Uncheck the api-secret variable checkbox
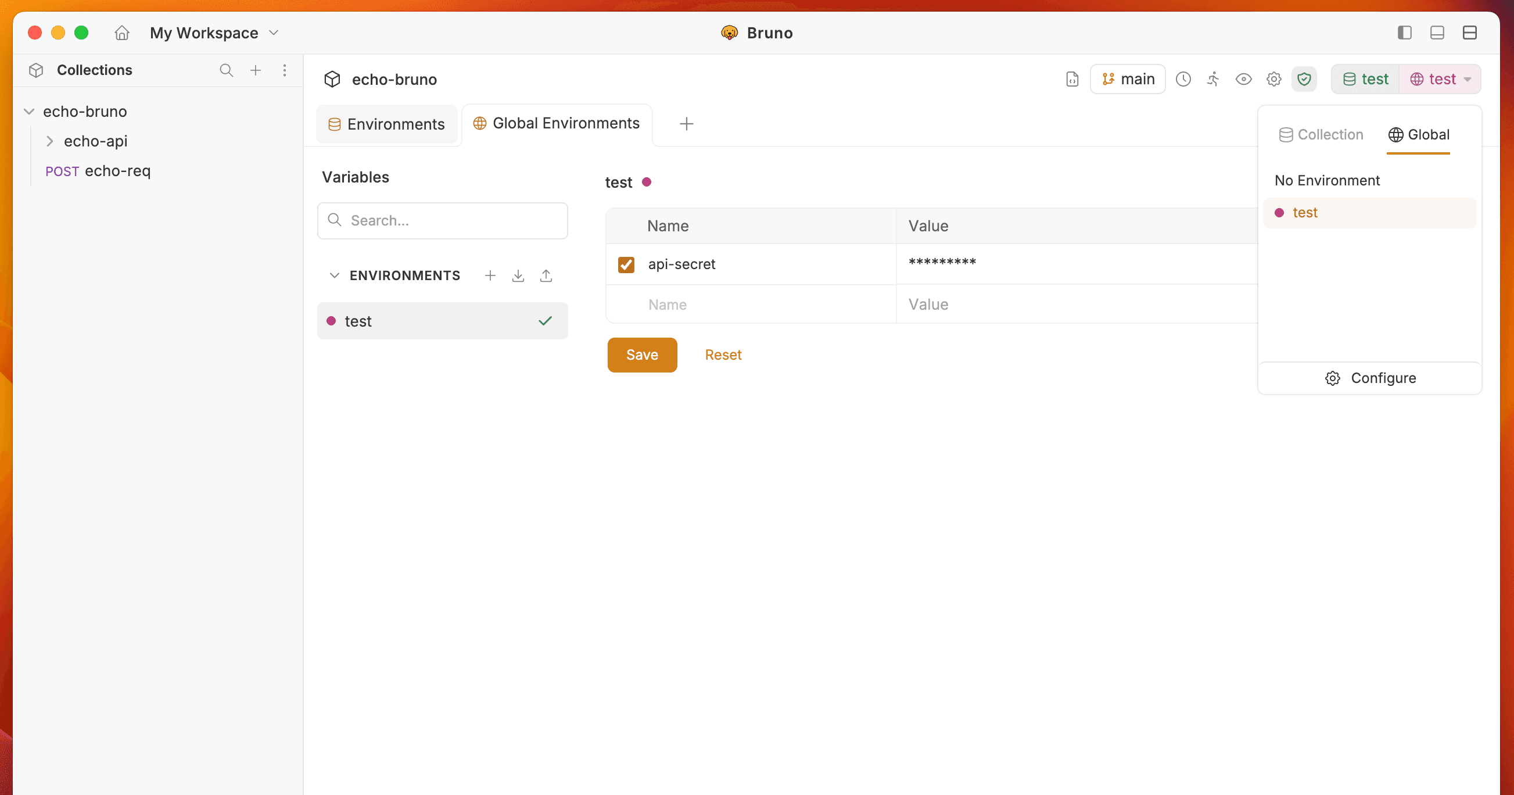The width and height of the screenshot is (1514, 795). tap(626, 264)
